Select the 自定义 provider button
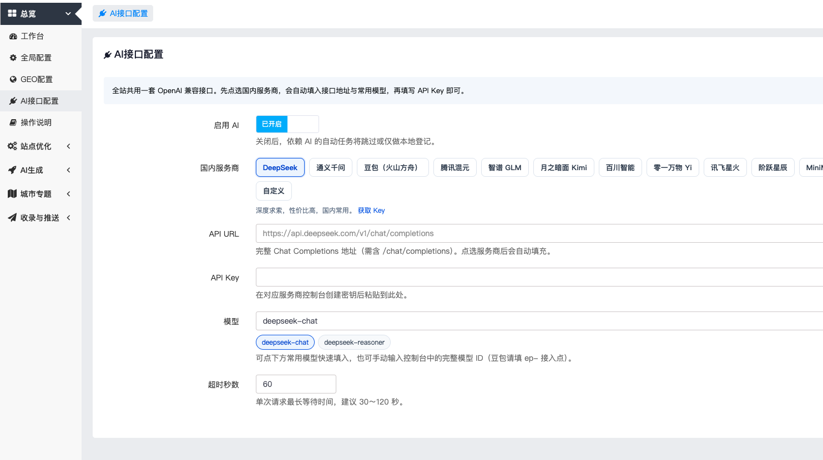The height and width of the screenshot is (460, 823). pyautogui.click(x=274, y=191)
